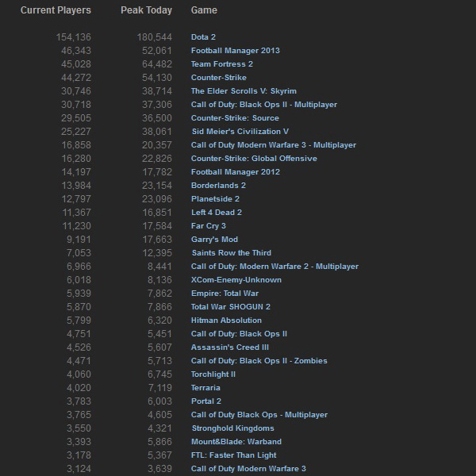Open Call of Duty: Modern Warfare 2 - Multiplayer
Image resolution: width=476 pixels, height=476 pixels.
point(274,267)
